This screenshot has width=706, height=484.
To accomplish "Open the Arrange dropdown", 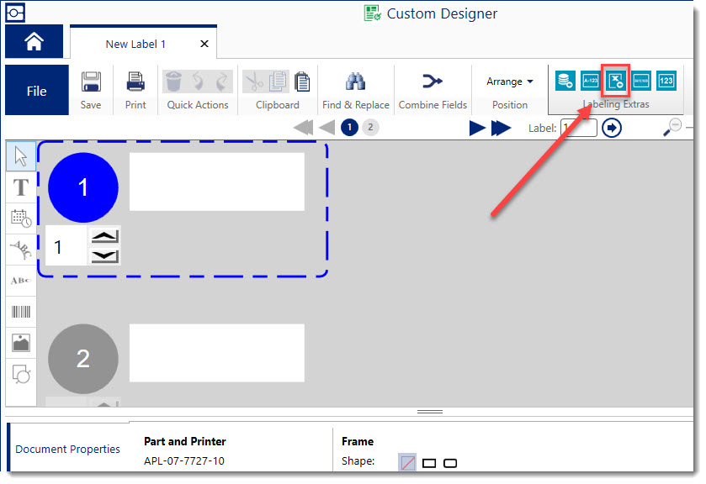I will click(x=509, y=81).
